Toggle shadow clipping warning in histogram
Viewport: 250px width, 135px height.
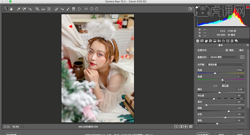click(x=197, y=7)
